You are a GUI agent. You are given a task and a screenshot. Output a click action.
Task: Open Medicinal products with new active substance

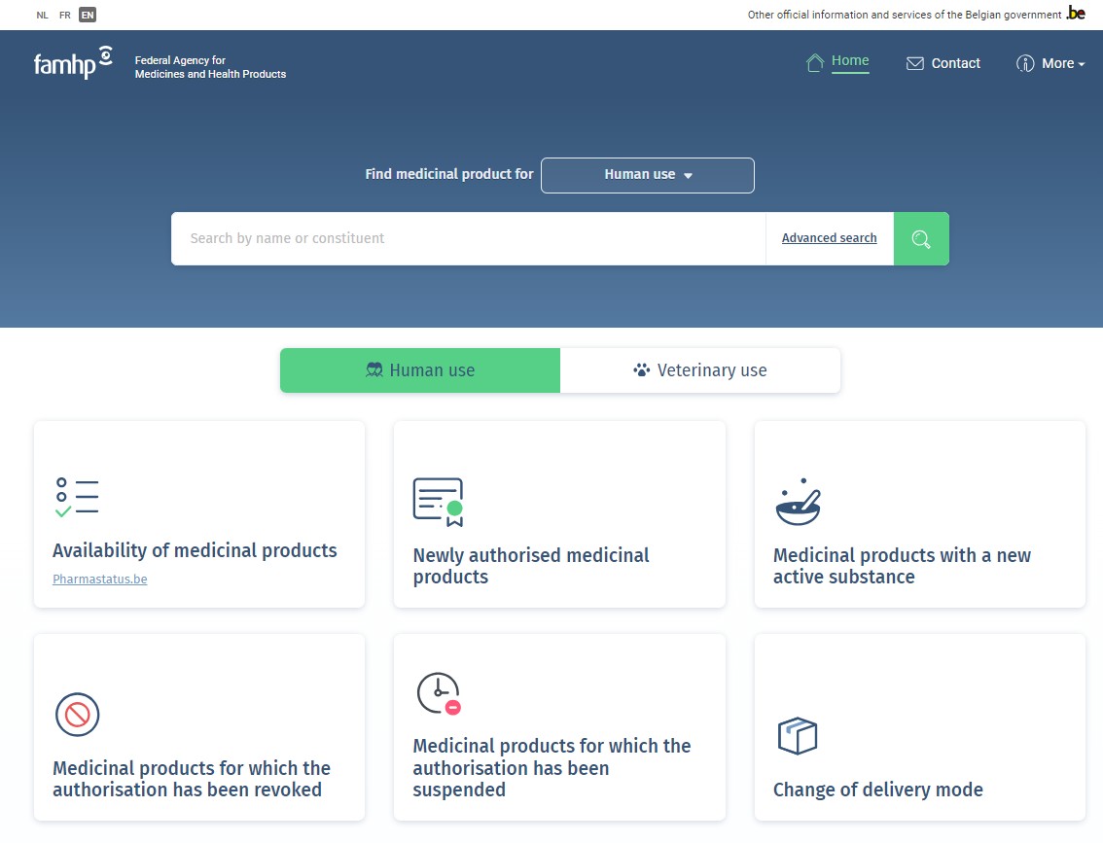(x=919, y=514)
